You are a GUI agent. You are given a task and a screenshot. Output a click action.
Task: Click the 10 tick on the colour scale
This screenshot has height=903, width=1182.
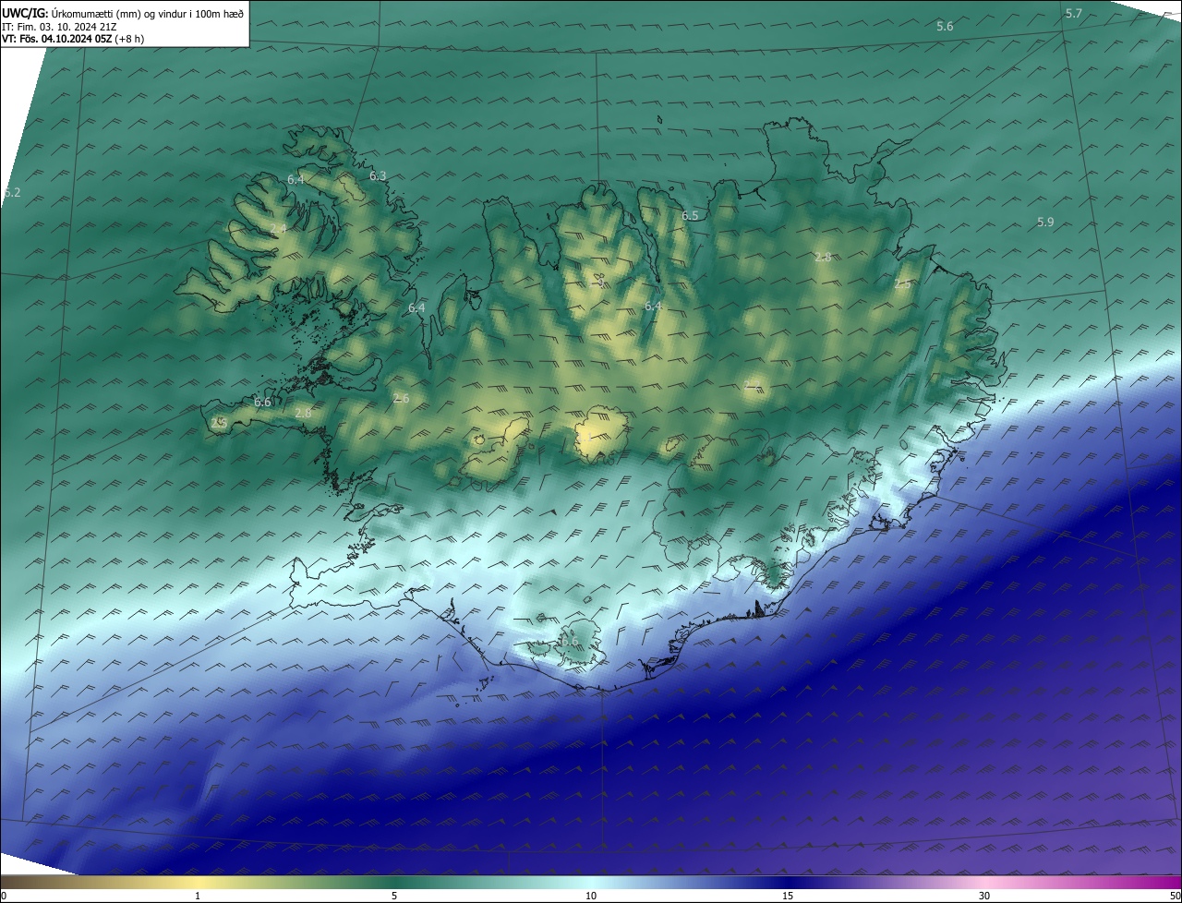(591, 896)
